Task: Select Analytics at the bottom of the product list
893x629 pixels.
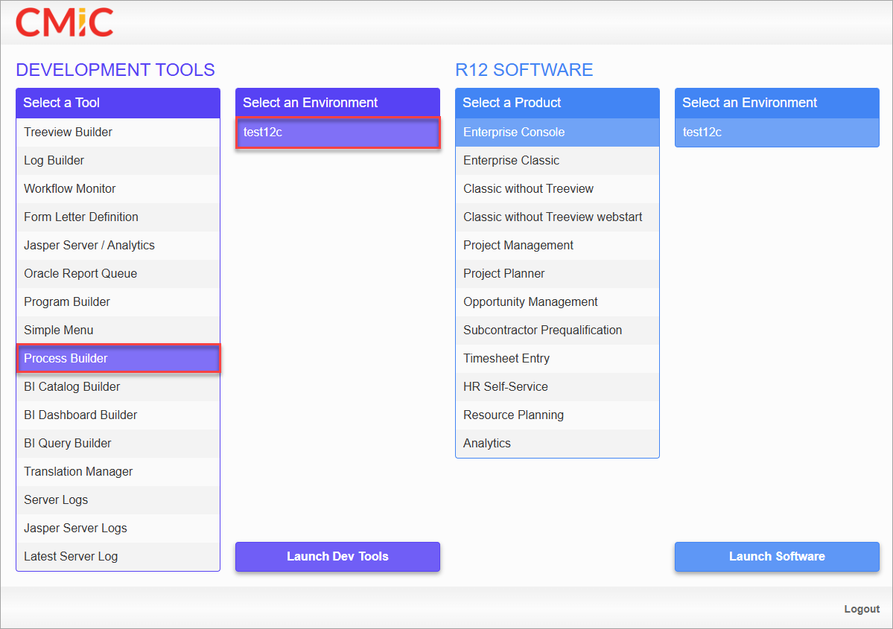Action: [x=558, y=444]
